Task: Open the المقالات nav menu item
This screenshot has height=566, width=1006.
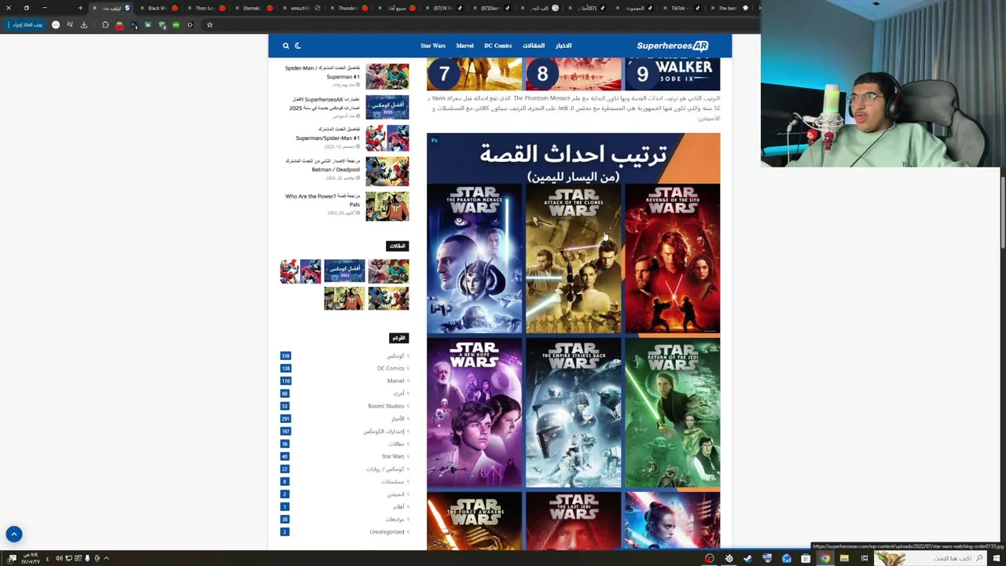Action: pyautogui.click(x=534, y=46)
